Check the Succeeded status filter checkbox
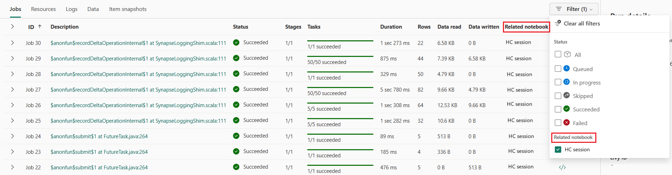The width and height of the screenshot is (672, 175). point(558,109)
